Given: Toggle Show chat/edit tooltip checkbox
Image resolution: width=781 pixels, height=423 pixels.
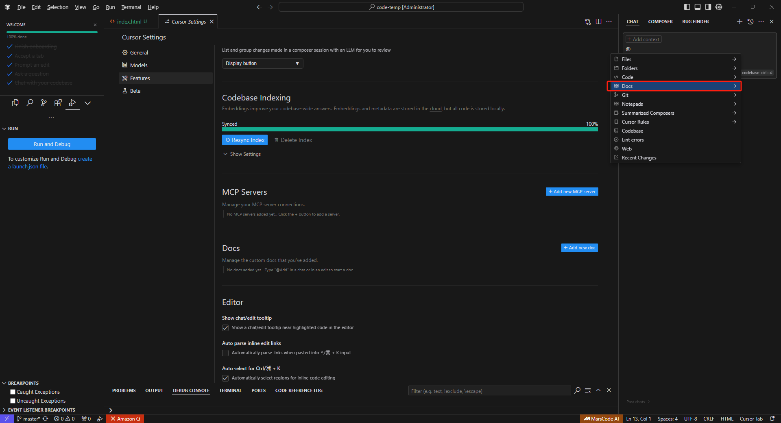Looking at the screenshot, I should (225, 328).
